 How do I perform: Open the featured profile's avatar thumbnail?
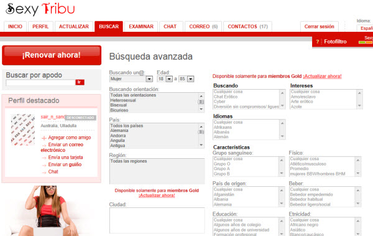[23, 130]
